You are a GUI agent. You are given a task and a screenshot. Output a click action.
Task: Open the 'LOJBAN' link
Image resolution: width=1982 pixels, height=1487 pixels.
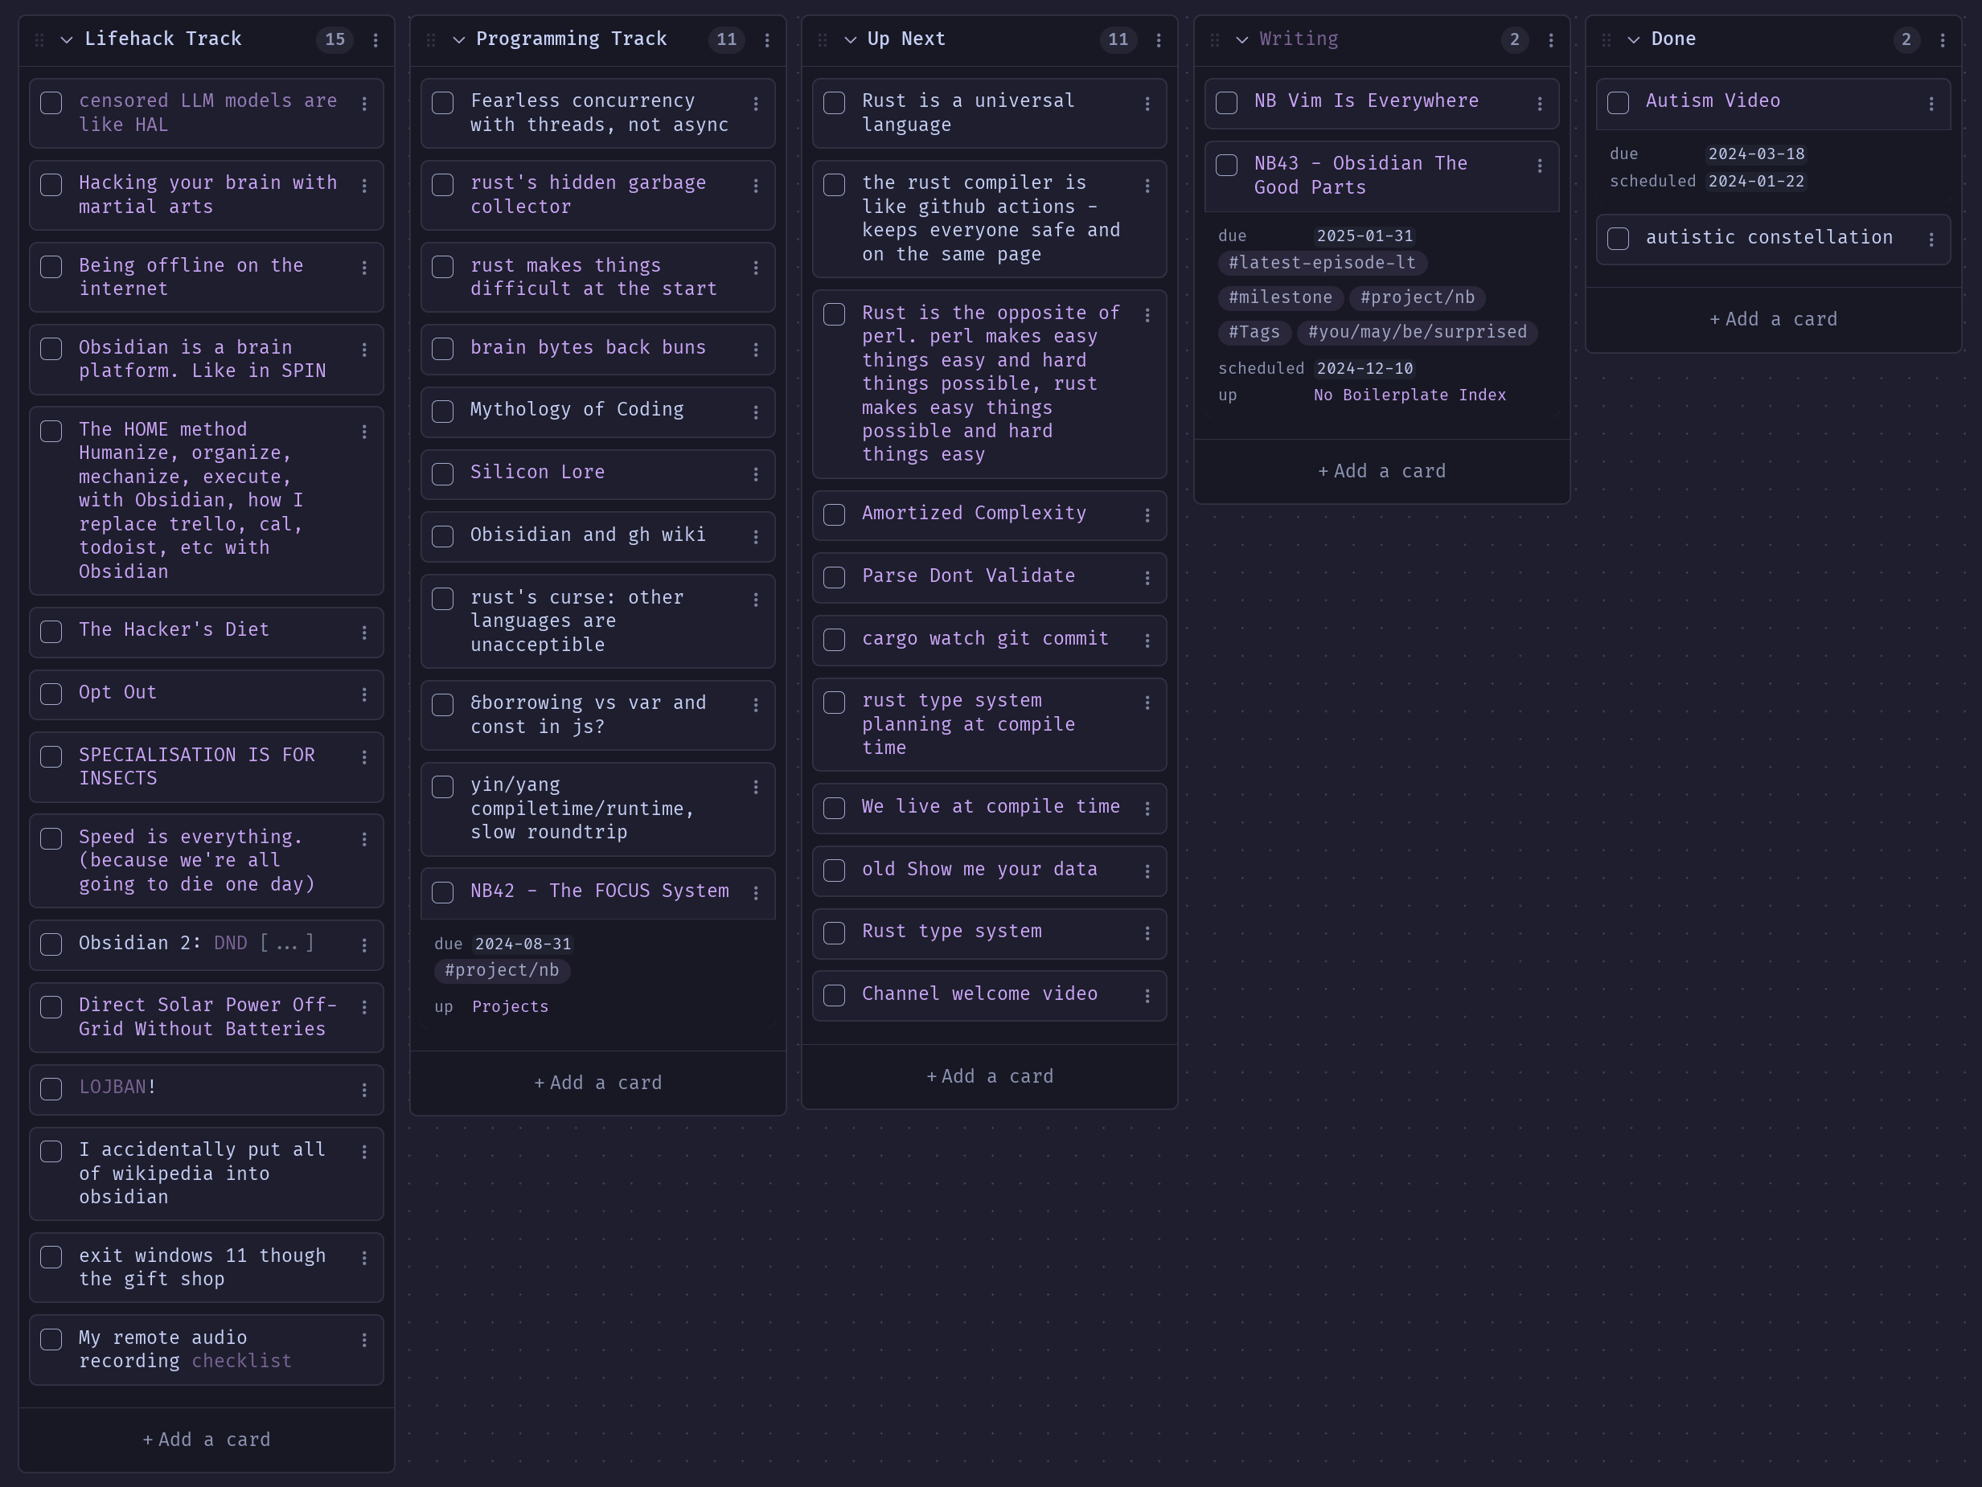coord(112,1088)
